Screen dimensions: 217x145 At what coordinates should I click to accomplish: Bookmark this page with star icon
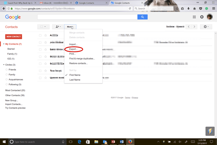pyautogui.click(x=177, y=8)
